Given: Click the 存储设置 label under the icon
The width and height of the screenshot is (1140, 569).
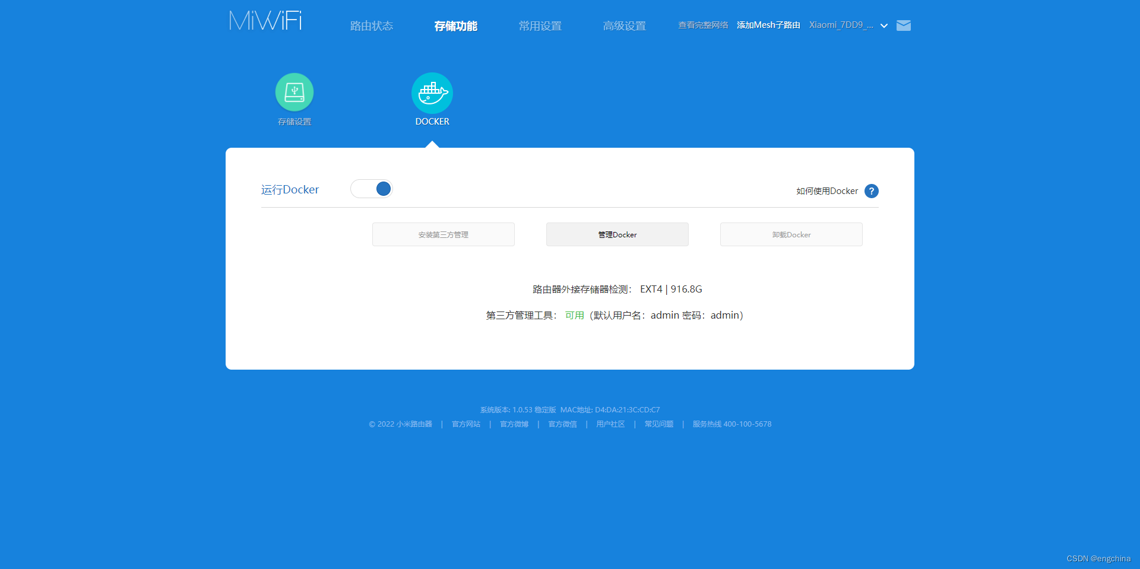Looking at the screenshot, I should [294, 122].
